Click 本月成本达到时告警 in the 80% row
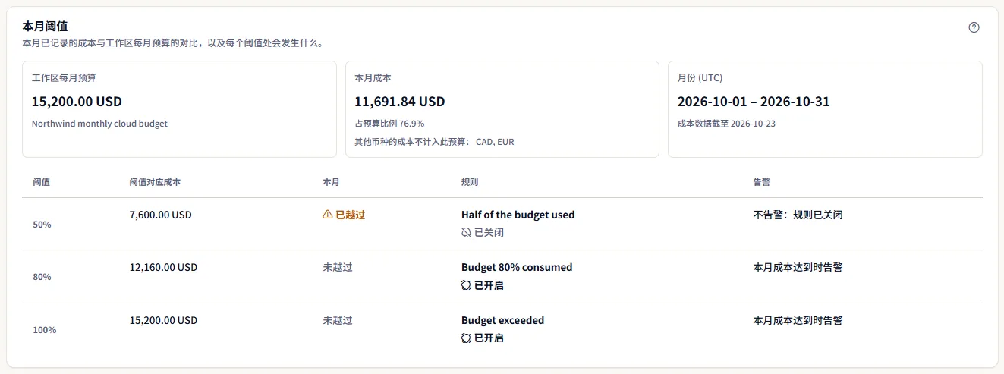Image resolution: width=1004 pixels, height=374 pixels. (x=798, y=267)
